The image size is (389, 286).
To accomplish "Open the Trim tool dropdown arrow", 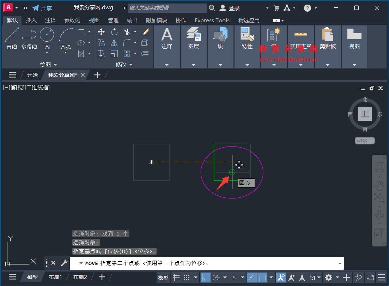I will (x=135, y=32).
